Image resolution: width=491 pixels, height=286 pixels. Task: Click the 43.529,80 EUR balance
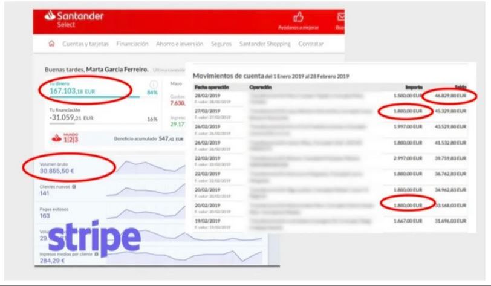(450, 126)
